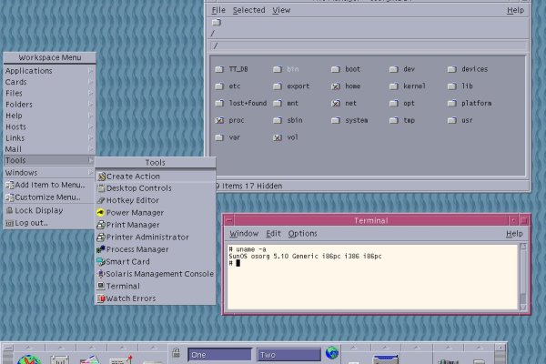Expand the Windows submenu
This screenshot has height=364, width=546.
pyautogui.click(x=47, y=172)
